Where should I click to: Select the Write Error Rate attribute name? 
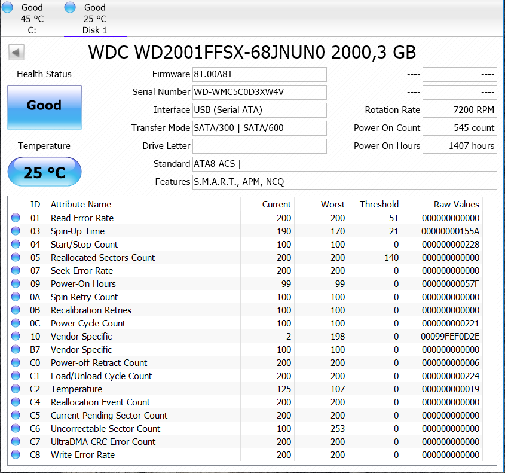[x=82, y=455]
